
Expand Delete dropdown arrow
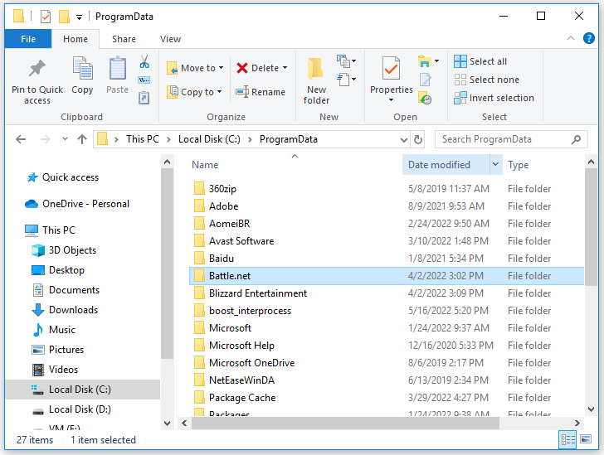(x=285, y=68)
